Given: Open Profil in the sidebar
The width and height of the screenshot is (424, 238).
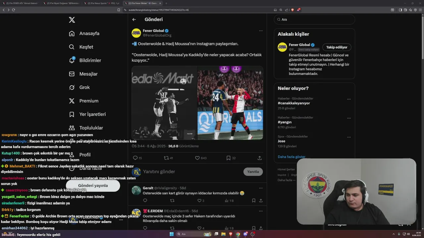Looking at the screenshot, I should (85, 155).
